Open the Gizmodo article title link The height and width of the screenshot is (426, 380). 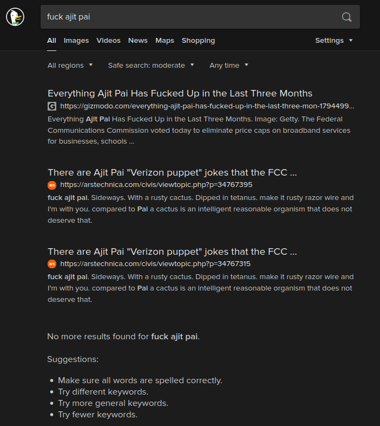[180, 93]
